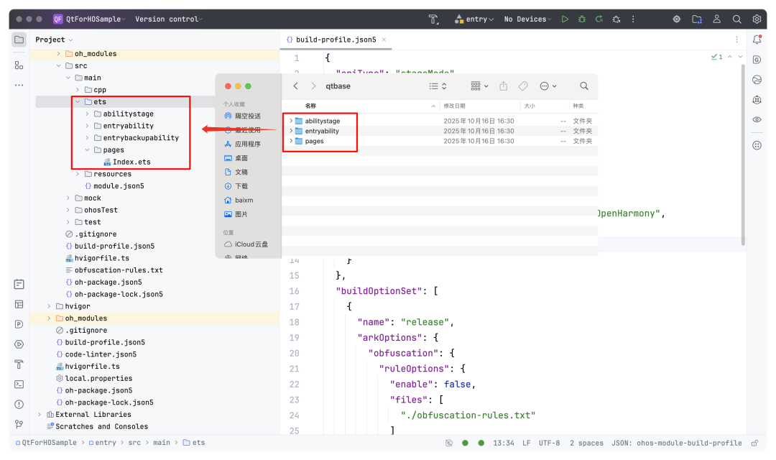Viewport: 776px width, 460px height.
Task: Click inspection checkmark widget in editor
Action: coord(716,57)
